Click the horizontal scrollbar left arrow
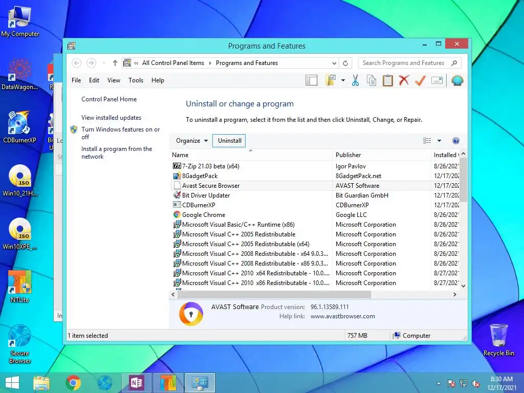 pyautogui.click(x=173, y=294)
